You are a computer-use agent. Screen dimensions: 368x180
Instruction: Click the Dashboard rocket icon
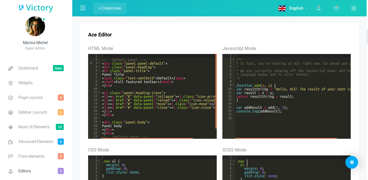(x=11, y=68)
